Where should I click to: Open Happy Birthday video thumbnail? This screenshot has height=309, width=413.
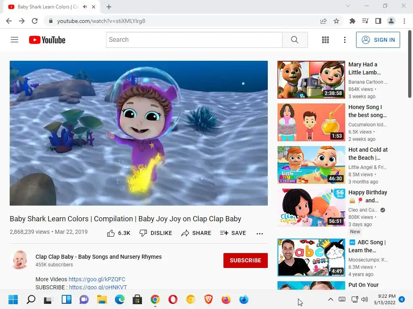click(311, 207)
